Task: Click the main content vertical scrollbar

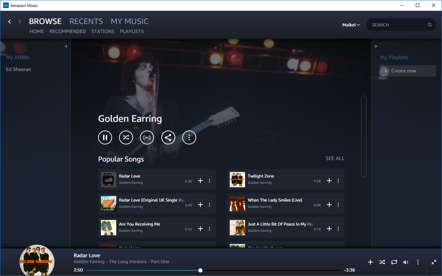Action: (364, 136)
